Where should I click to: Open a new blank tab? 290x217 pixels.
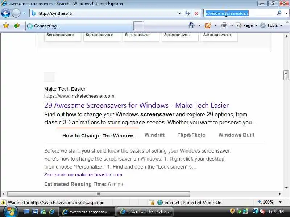coord(139,26)
